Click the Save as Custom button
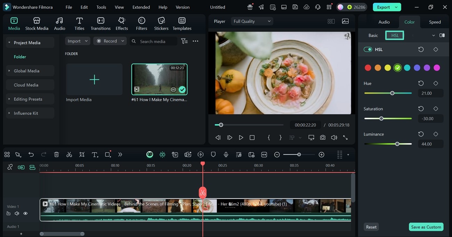The height and width of the screenshot is (237, 452). 426,227
